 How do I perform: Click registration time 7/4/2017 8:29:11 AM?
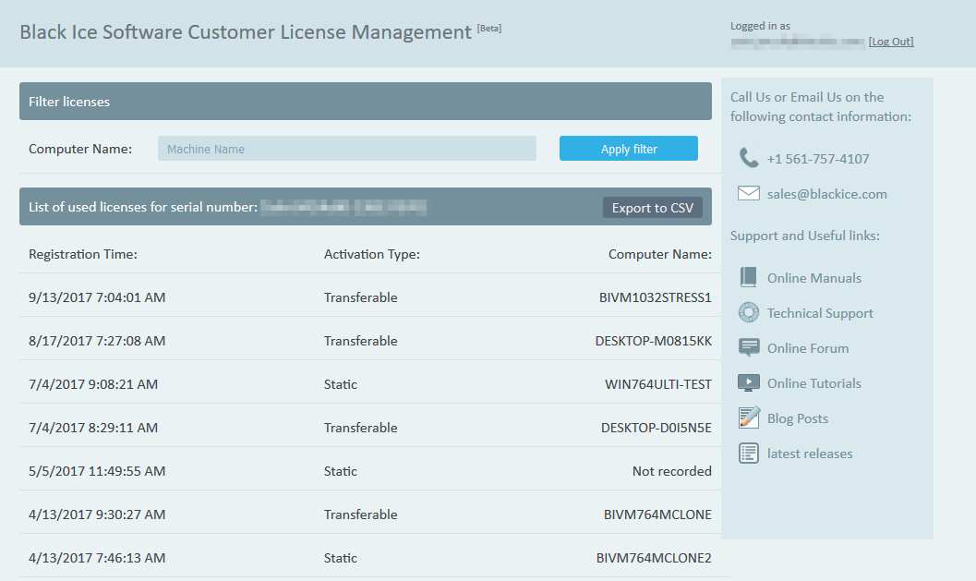click(x=93, y=428)
